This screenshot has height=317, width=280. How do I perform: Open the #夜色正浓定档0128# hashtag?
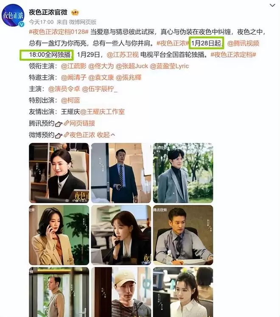coord(59,32)
